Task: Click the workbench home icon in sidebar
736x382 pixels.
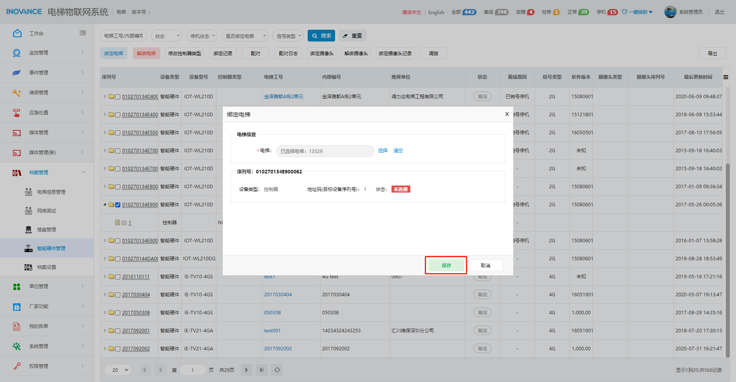Action: (x=17, y=33)
